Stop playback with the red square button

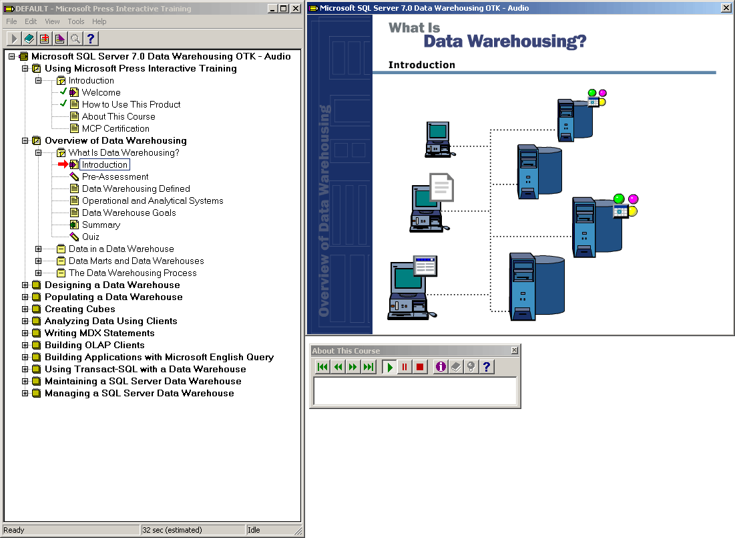pyautogui.click(x=420, y=367)
